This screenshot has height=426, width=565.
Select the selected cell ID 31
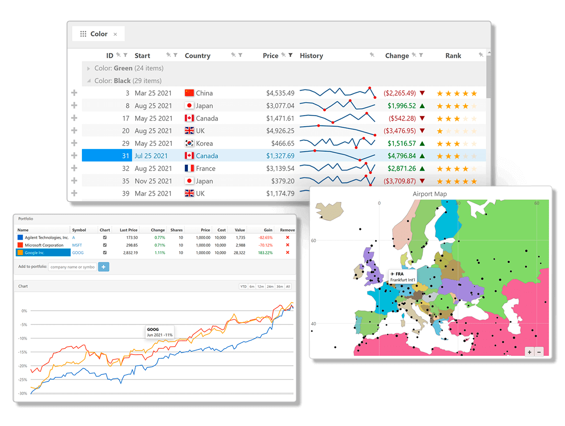coord(107,156)
